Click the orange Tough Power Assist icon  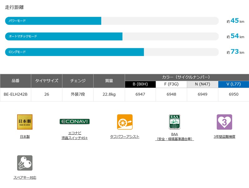125,122
